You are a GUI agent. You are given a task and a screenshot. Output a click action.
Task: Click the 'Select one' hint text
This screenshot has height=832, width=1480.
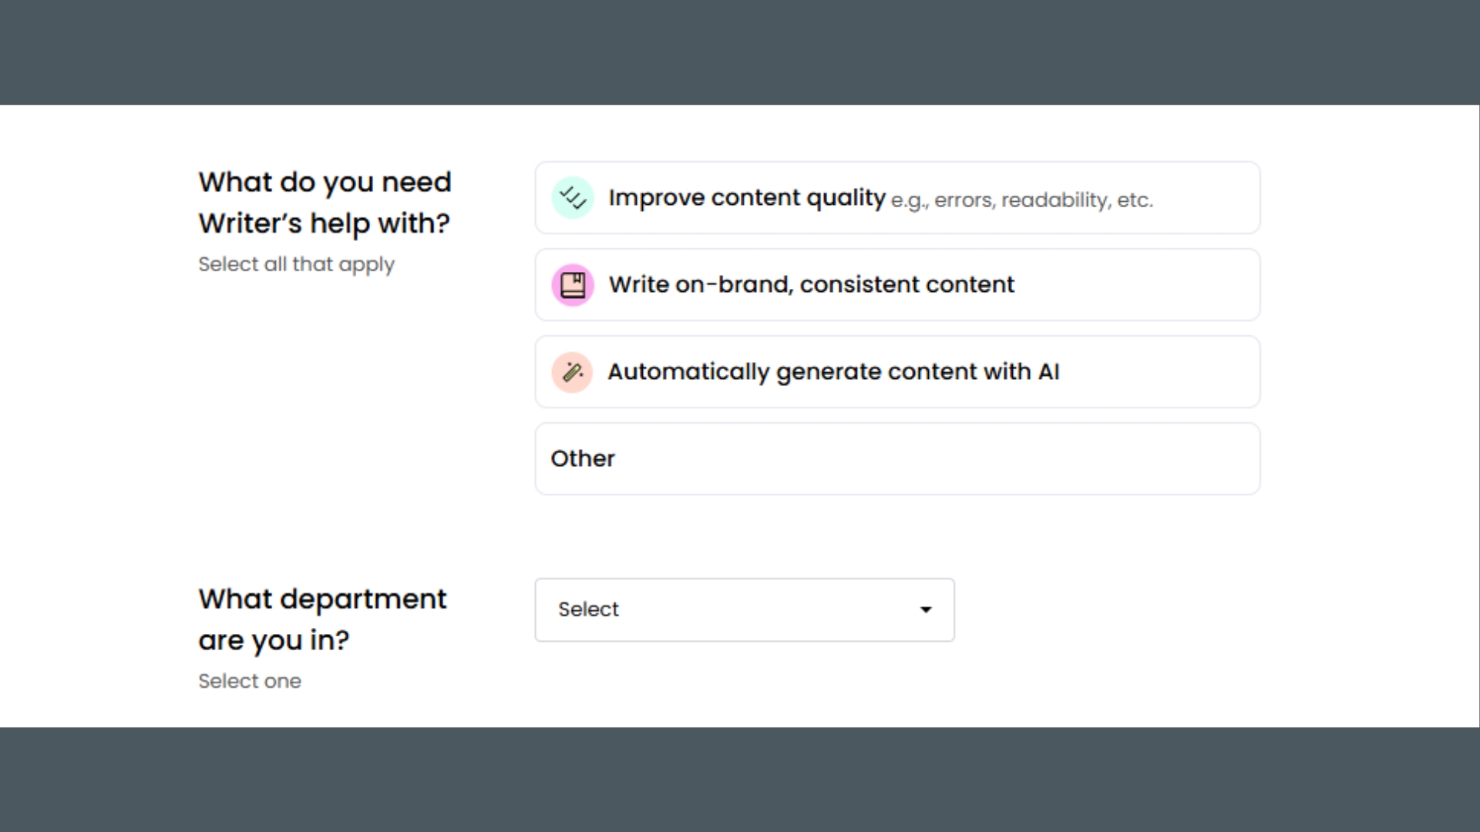click(x=250, y=681)
